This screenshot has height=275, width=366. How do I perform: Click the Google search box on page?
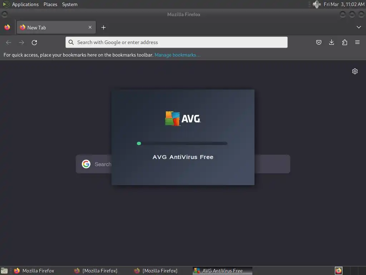(183, 164)
